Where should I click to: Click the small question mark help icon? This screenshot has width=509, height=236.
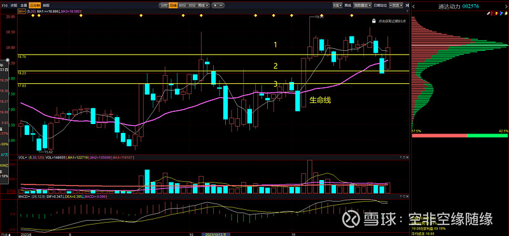point(407,11)
